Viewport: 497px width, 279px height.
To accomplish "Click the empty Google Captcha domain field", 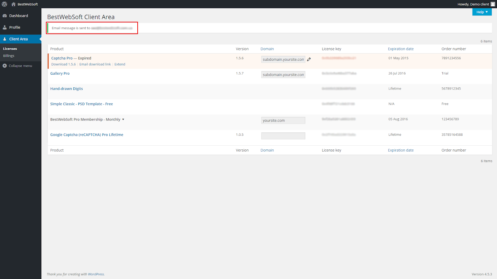I will coord(283,136).
